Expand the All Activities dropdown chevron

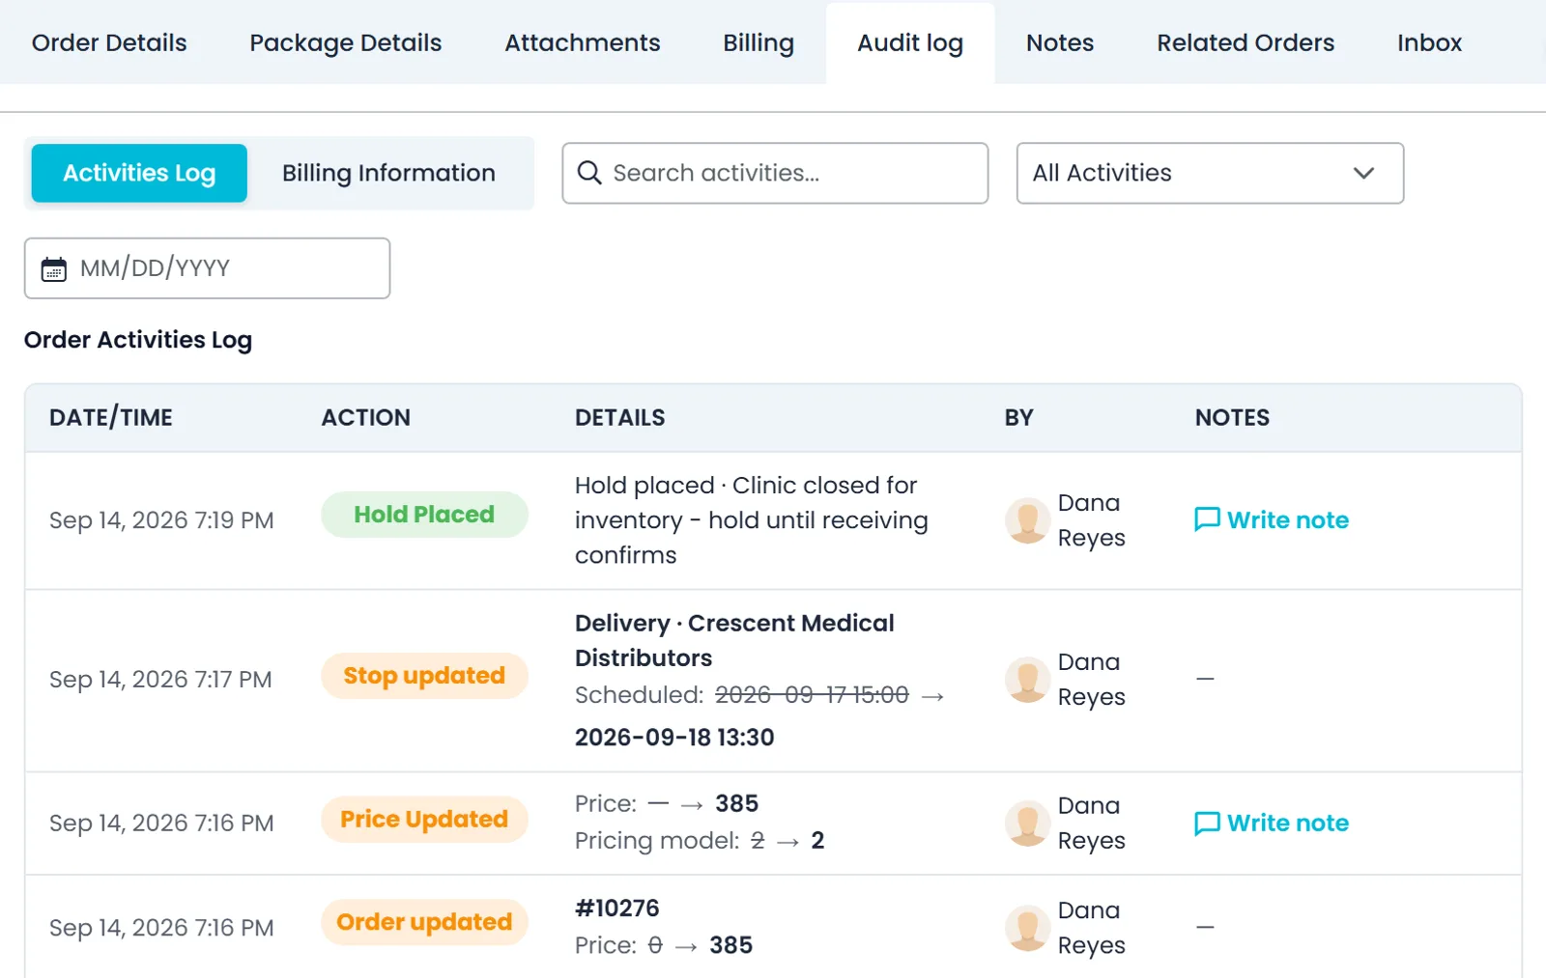[1363, 173]
